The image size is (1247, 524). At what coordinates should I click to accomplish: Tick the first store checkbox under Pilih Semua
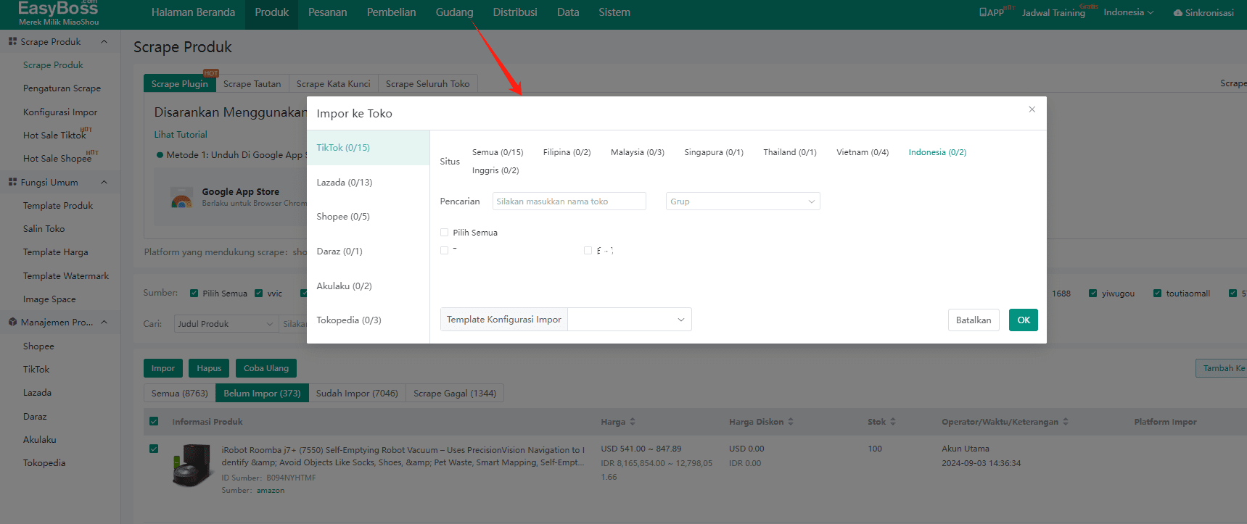pos(444,251)
